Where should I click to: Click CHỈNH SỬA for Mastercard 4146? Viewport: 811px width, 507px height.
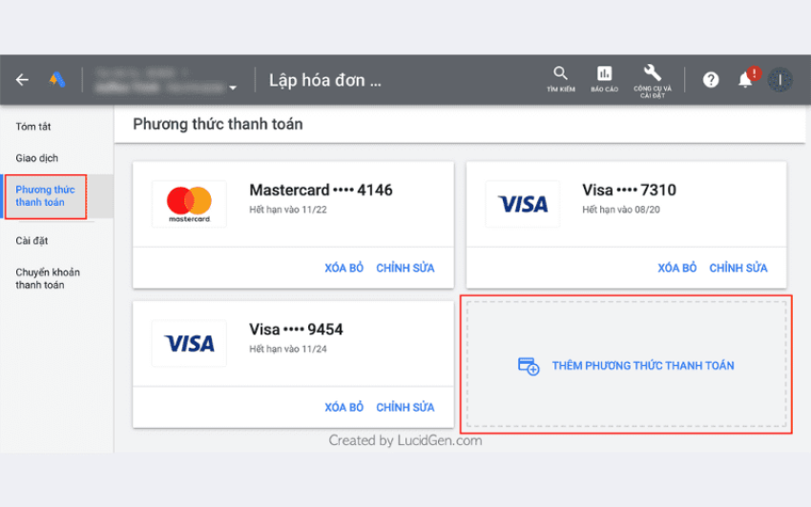[x=405, y=268]
